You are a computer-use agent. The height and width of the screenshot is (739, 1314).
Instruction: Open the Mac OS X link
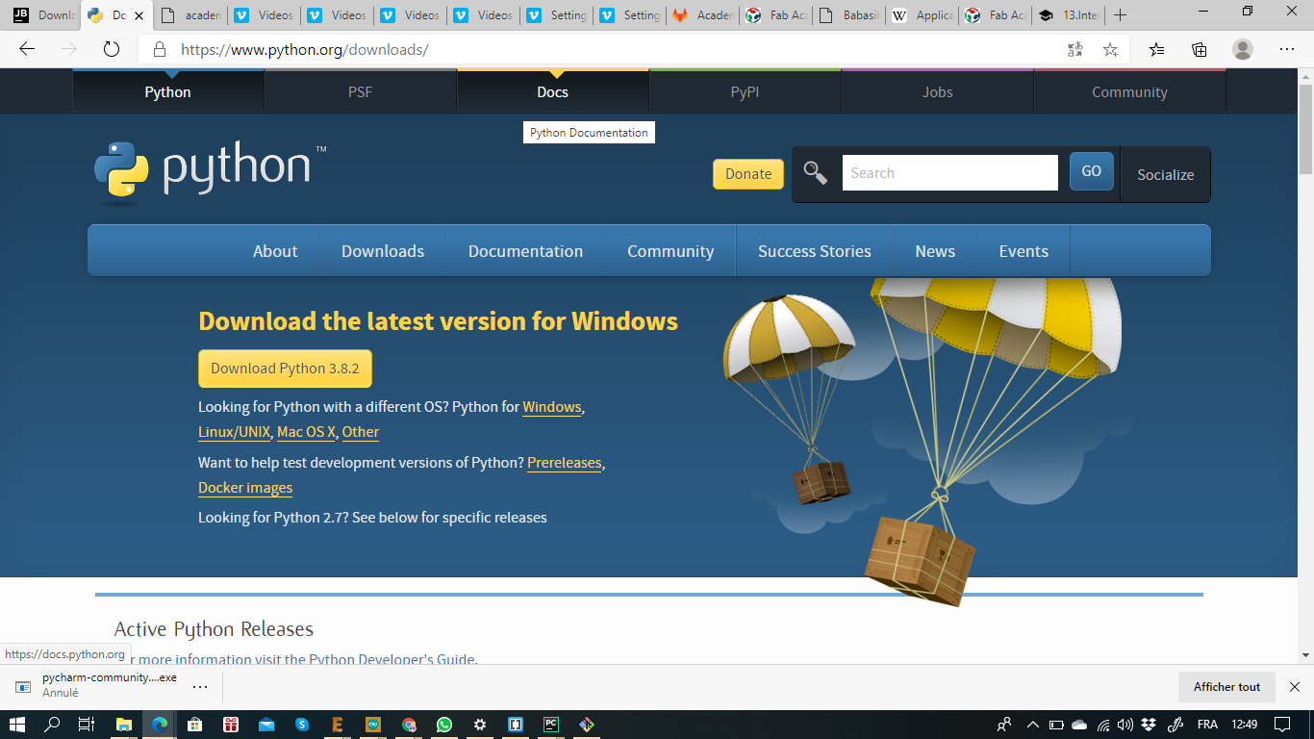coord(306,432)
